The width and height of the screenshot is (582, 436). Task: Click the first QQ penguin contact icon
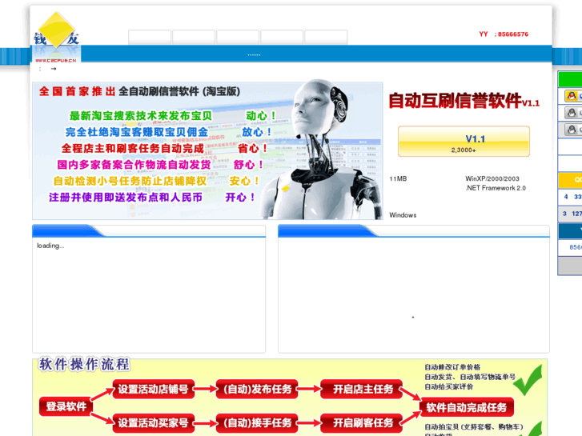click(x=571, y=96)
